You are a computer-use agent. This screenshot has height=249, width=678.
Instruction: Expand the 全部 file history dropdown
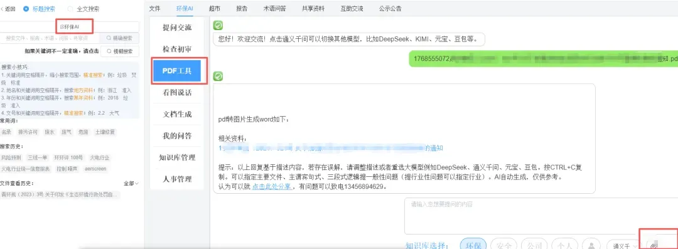pos(131,183)
